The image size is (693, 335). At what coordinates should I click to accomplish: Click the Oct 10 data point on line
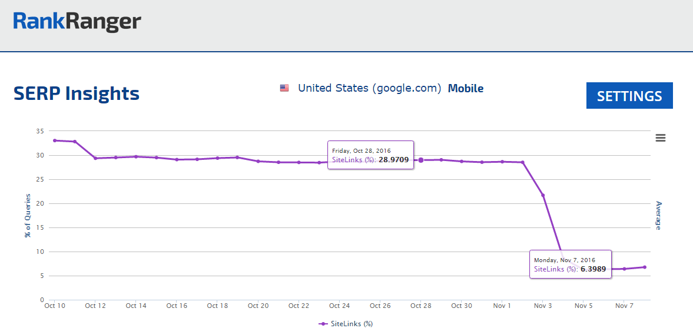[x=55, y=140]
